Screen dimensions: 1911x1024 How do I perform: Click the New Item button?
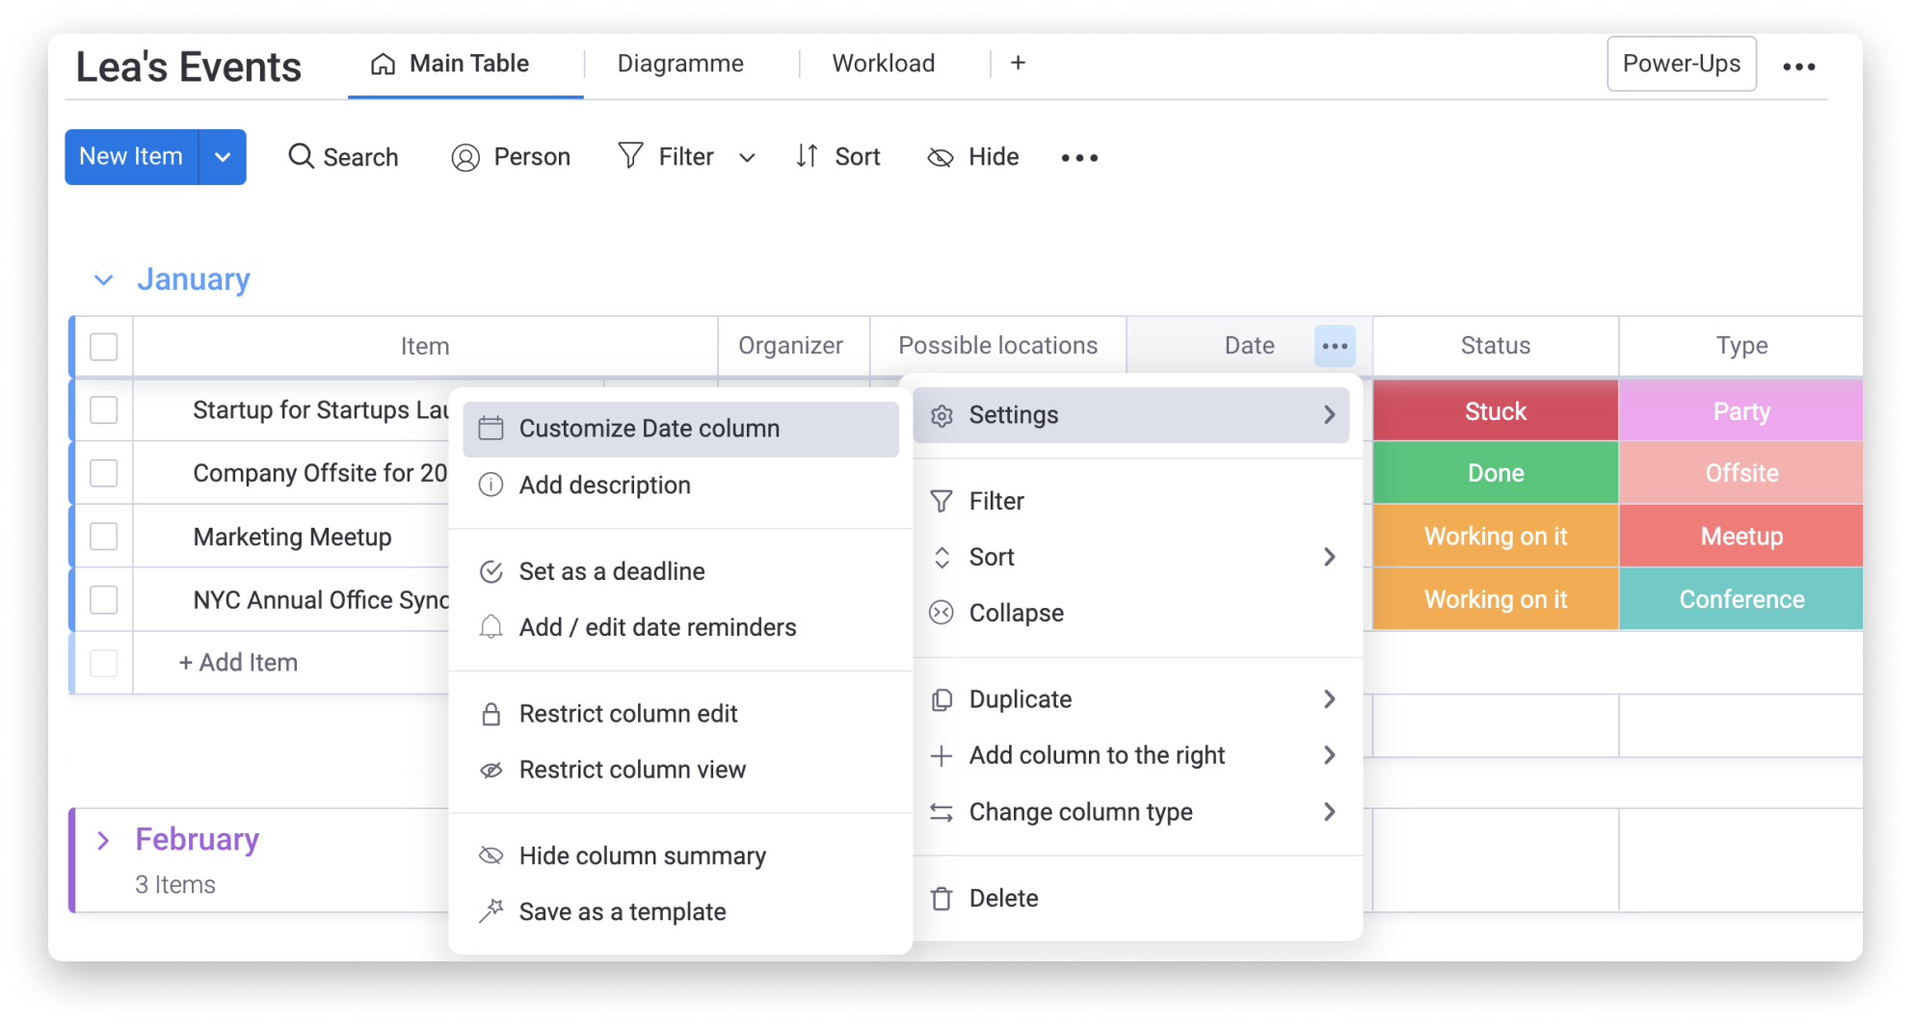[x=131, y=156]
